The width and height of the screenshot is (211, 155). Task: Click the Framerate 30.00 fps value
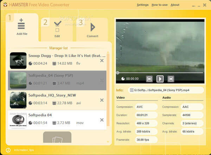click(146, 140)
